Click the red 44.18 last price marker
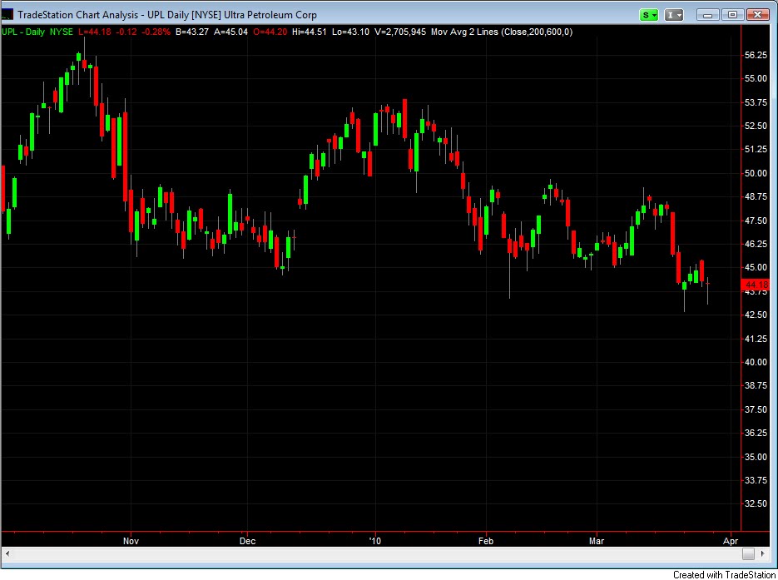This screenshot has width=778, height=580. click(x=755, y=285)
